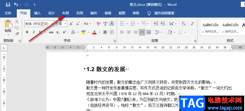This screenshot has width=245, height=111.
Task: Toggle subscript formatting
Action: point(58,32)
